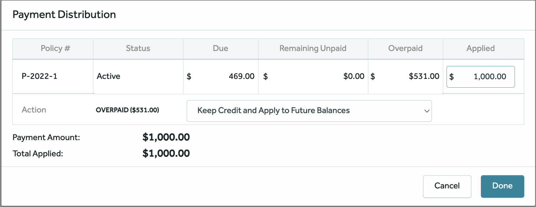
Task: Select policy number P-2022-1
Action: (39, 76)
